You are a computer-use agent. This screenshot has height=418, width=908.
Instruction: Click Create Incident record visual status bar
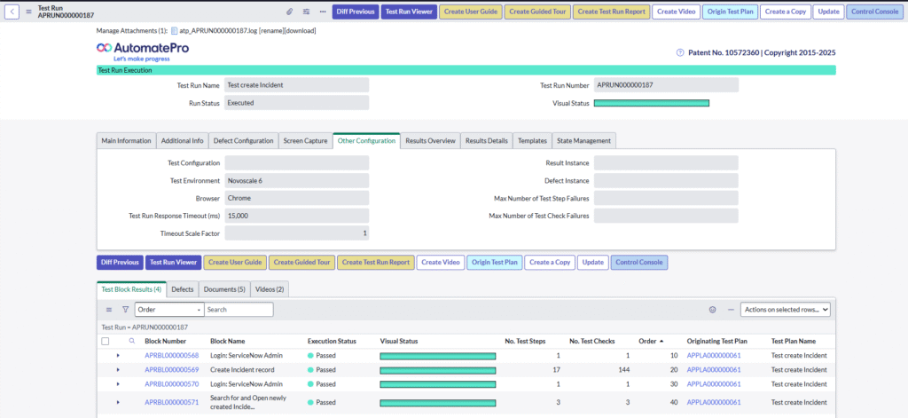[x=438, y=370]
